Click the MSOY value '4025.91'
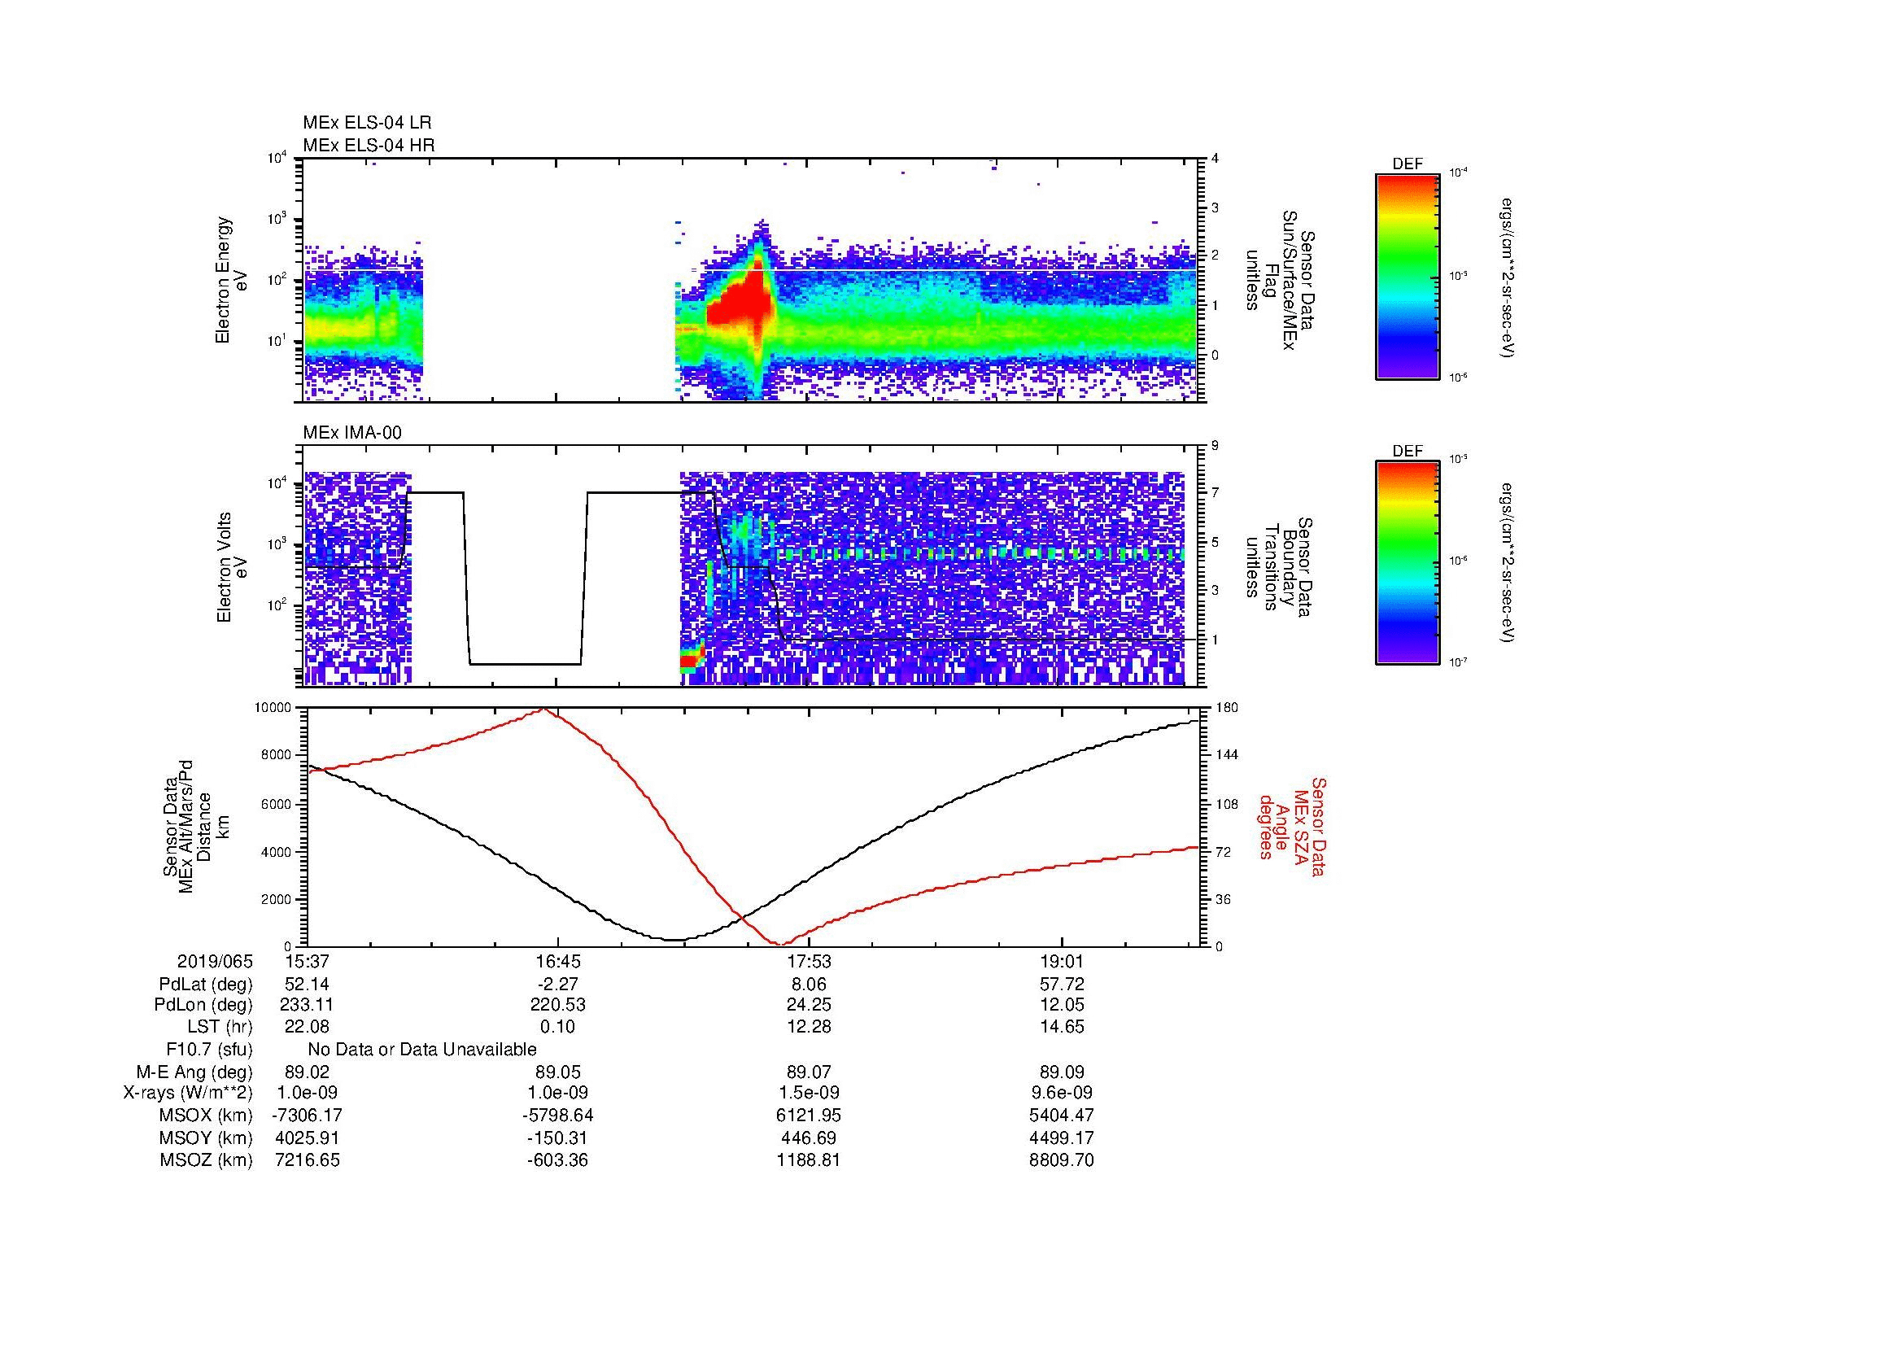The image size is (1903, 1345). click(308, 1138)
